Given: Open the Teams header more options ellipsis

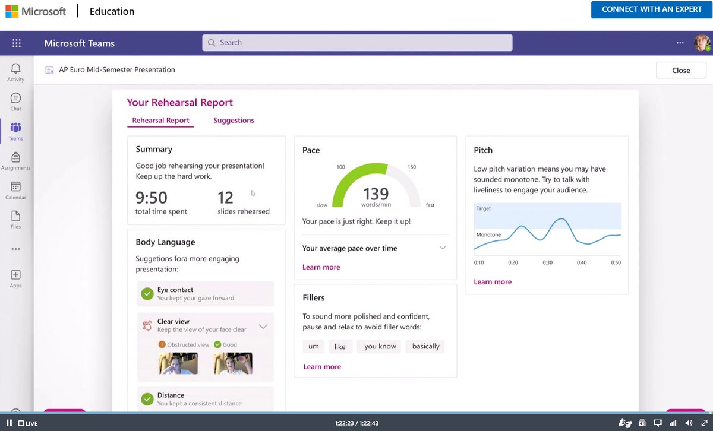Looking at the screenshot, I should coord(680,43).
